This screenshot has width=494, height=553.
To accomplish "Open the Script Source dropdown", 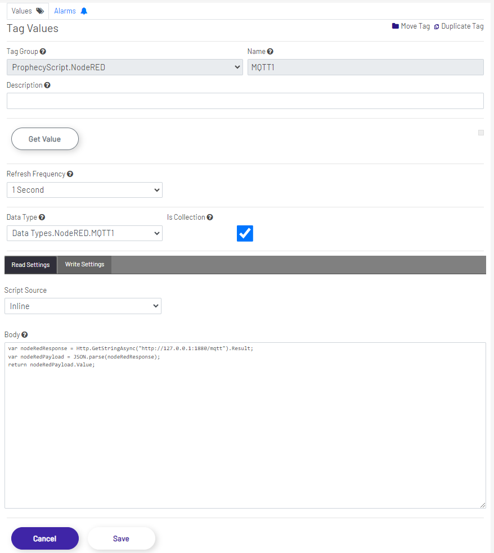I will point(83,306).
